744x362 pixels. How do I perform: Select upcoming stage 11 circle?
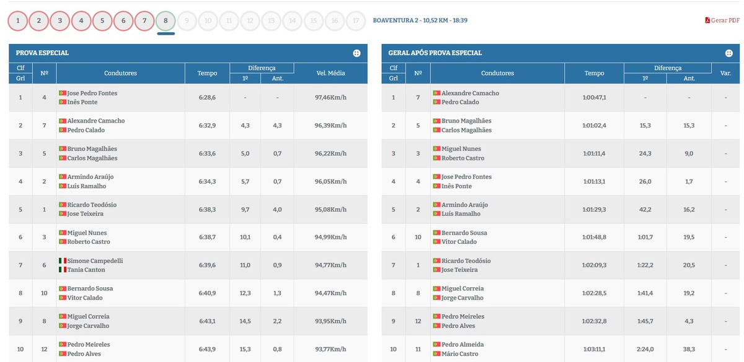[x=229, y=20]
